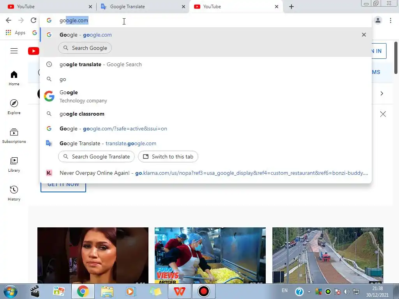Click the Action Center flag tray icon

(337, 291)
